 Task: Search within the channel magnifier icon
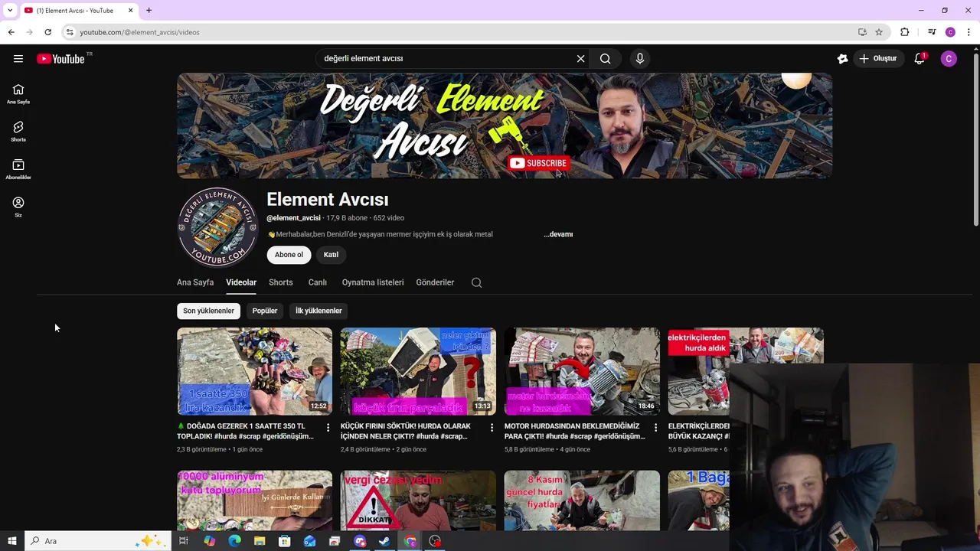click(476, 282)
